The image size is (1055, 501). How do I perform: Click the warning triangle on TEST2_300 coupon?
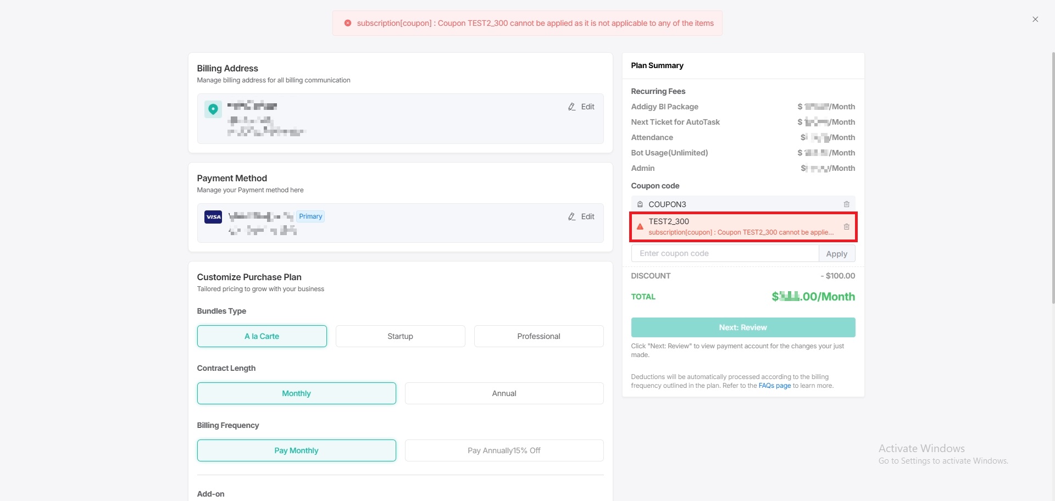pyautogui.click(x=640, y=227)
